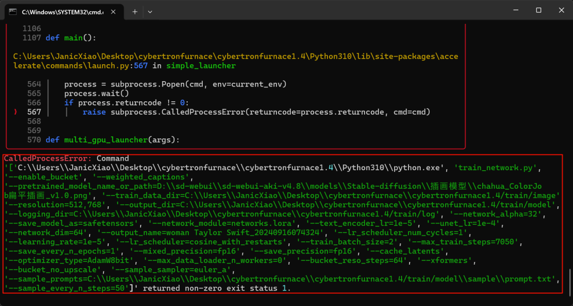Close the cmd.exe tab
Screen dimensions: 573x306
coord(114,12)
